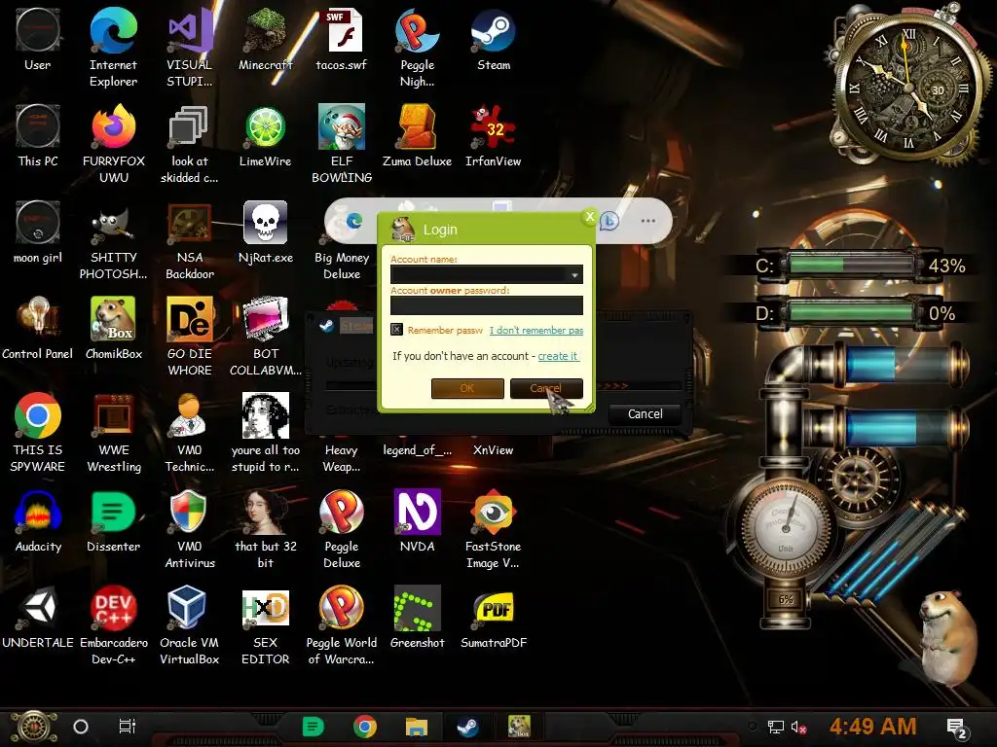Click the muted volume tray icon
This screenshot has height=747, width=997.
[x=798, y=728]
